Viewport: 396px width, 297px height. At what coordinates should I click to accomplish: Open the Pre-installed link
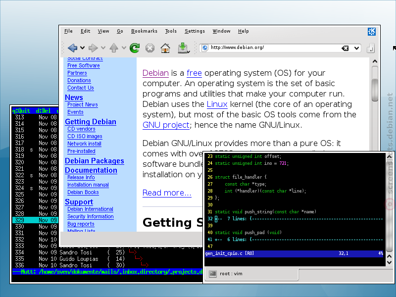81,151
